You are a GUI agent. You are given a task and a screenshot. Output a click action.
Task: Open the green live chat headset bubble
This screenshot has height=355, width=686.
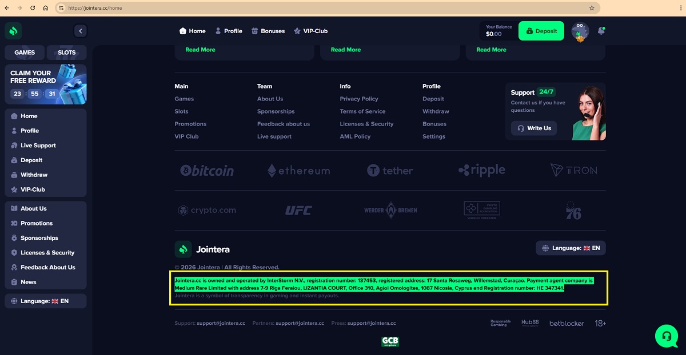(x=666, y=336)
